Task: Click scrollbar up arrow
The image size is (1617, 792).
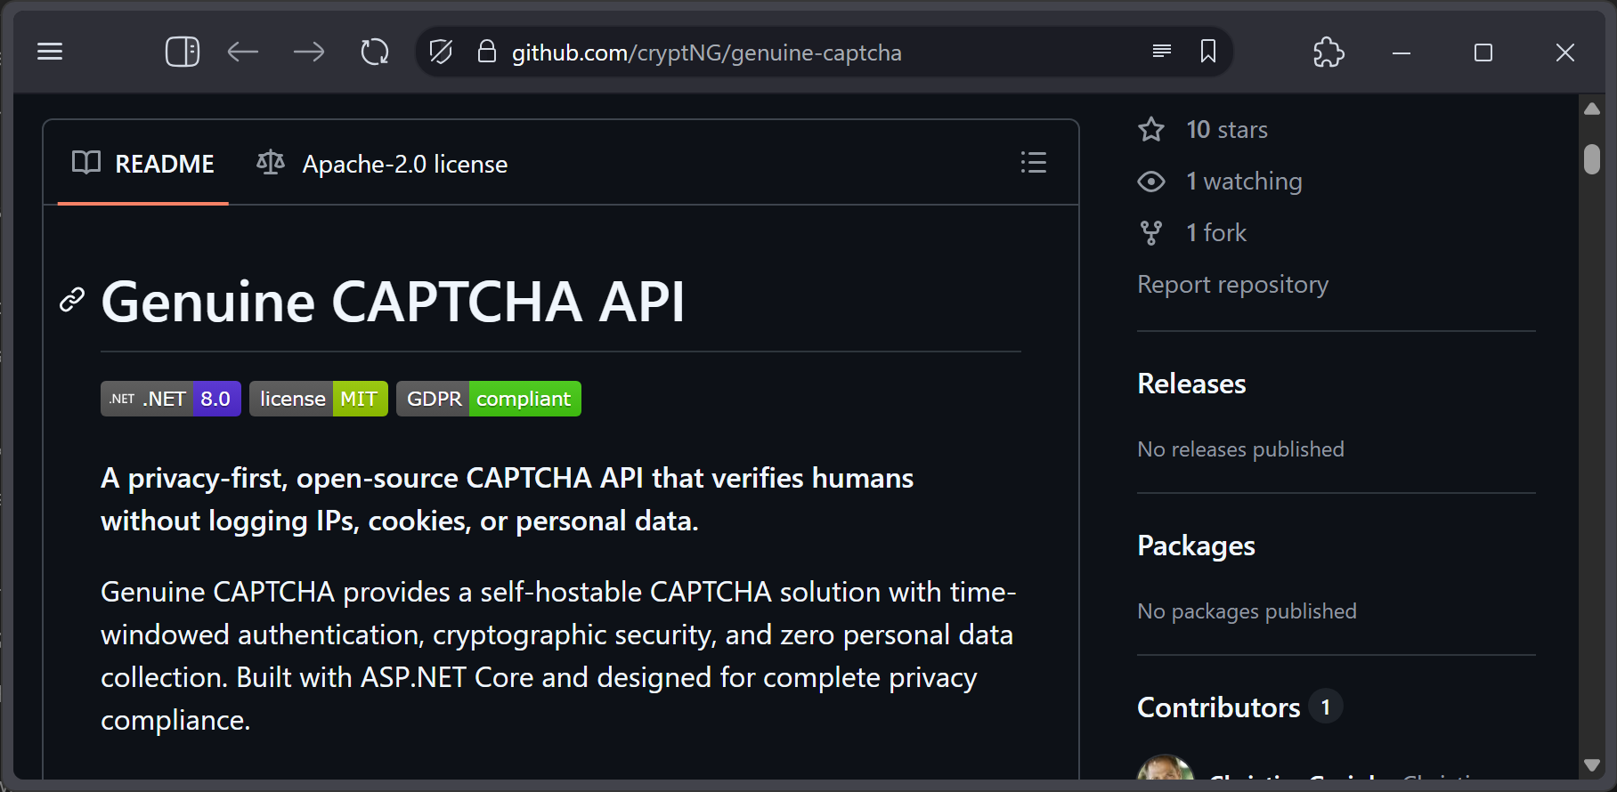Action: pyautogui.click(x=1592, y=109)
